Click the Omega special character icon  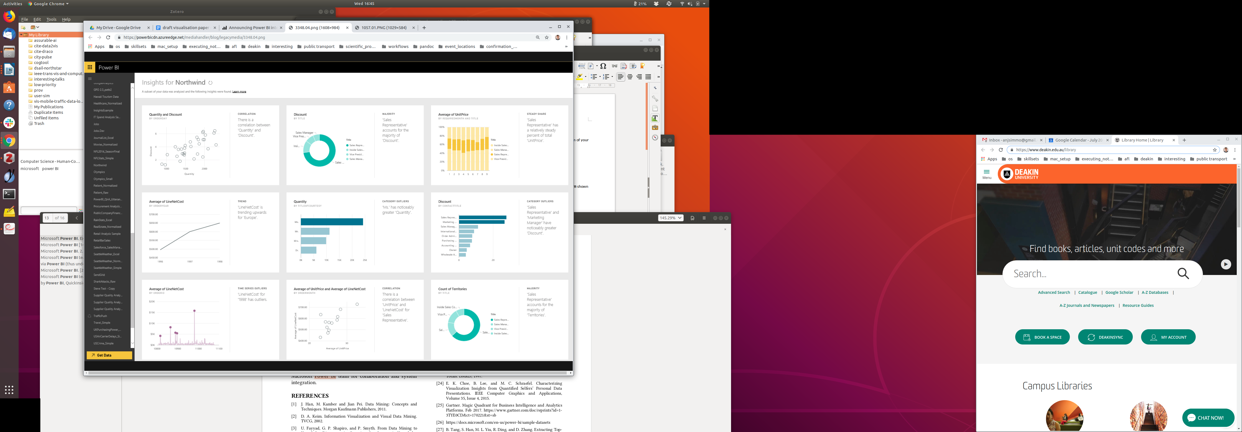click(603, 66)
